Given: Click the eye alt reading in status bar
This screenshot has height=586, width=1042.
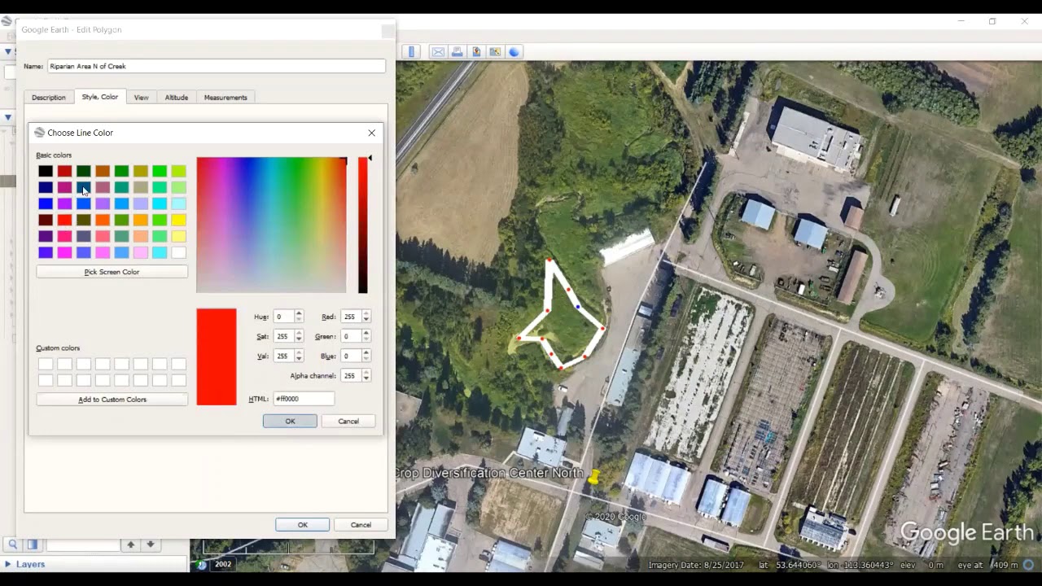Looking at the screenshot, I should [x=988, y=566].
